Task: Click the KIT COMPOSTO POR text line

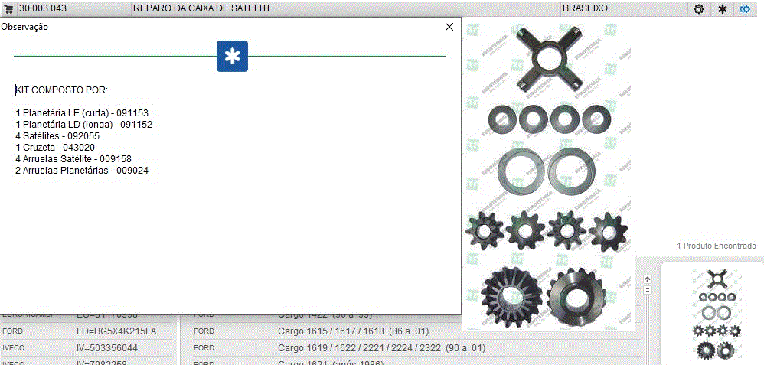Action: 62,90
